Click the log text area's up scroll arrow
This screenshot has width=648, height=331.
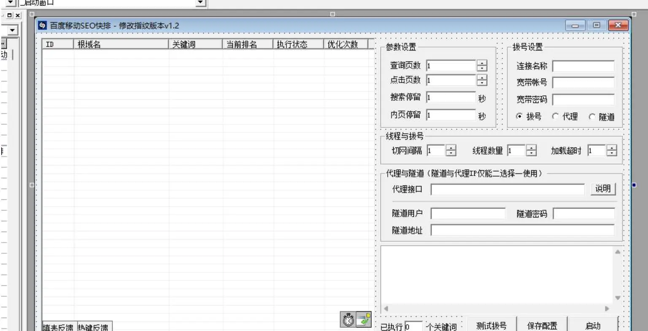618,252
